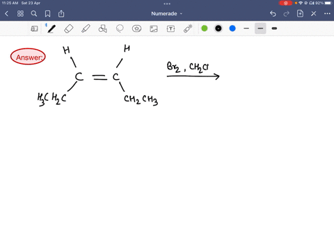Open the Elements sticker tool
The height and width of the screenshot is (250, 334).
coord(136,28)
